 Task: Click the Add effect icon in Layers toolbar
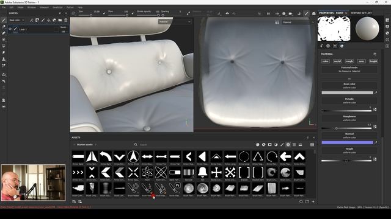(x=31, y=20)
